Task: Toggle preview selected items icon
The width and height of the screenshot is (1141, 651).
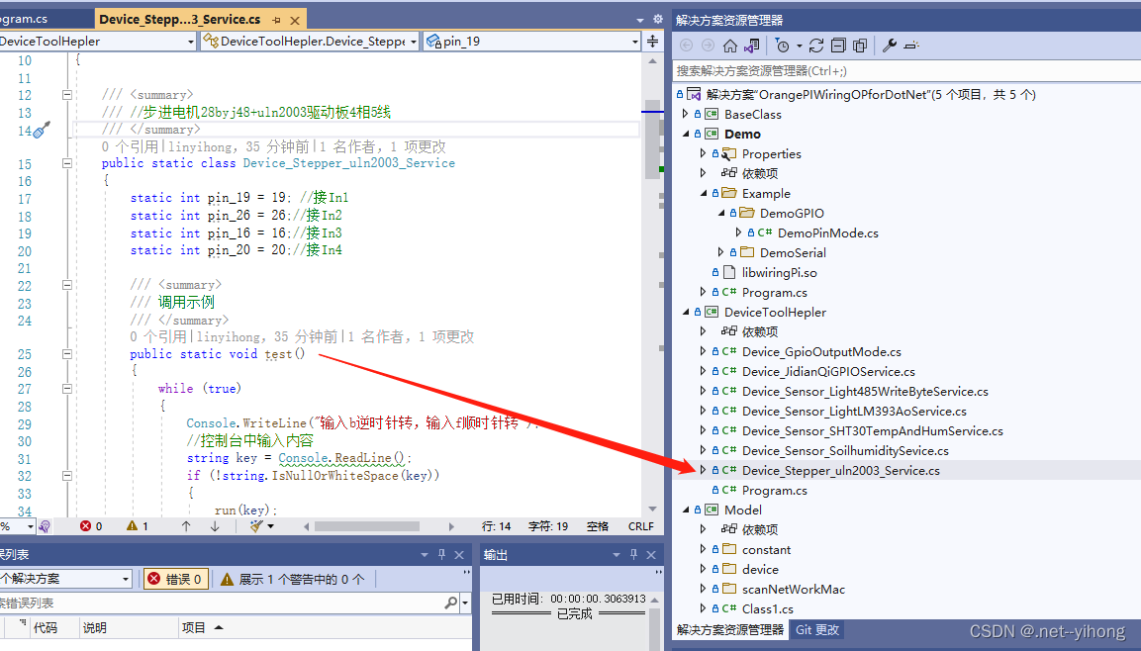Action: pos(911,46)
